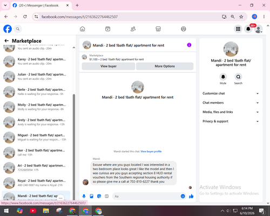Image resolution: width=270 pixels, height=216 pixels.
Task: Open Royal's apartment conversation
Action: point(36,183)
